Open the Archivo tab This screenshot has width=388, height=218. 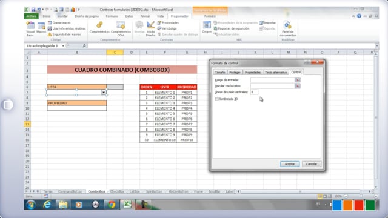click(31, 16)
